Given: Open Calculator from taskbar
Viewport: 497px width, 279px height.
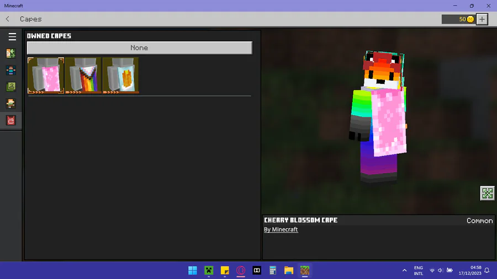Looking at the screenshot, I should [x=273, y=271].
